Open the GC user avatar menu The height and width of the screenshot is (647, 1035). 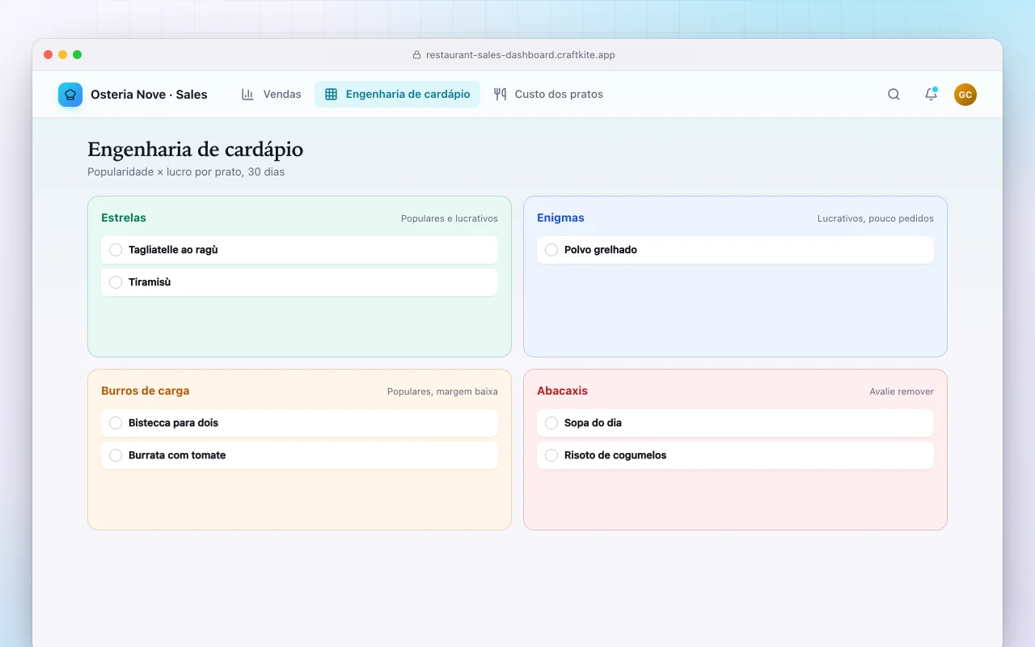coord(965,95)
